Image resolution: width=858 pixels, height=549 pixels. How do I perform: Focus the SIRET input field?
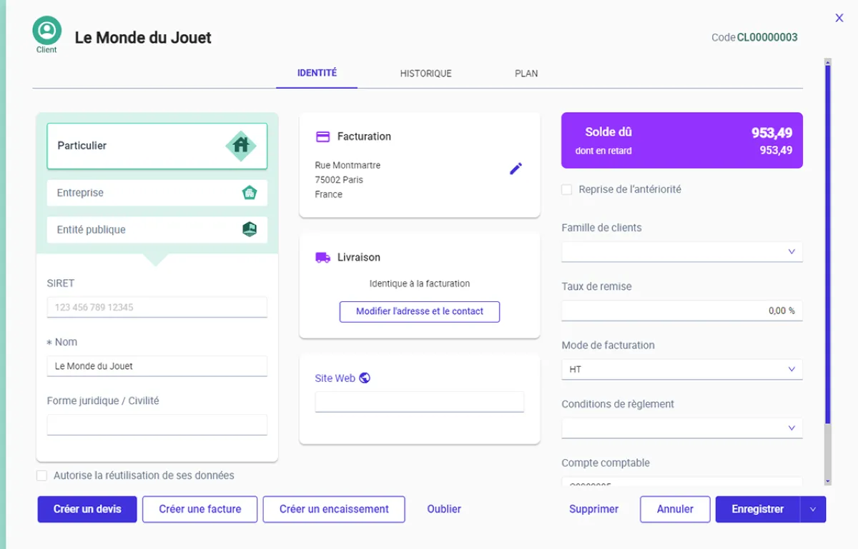point(157,308)
